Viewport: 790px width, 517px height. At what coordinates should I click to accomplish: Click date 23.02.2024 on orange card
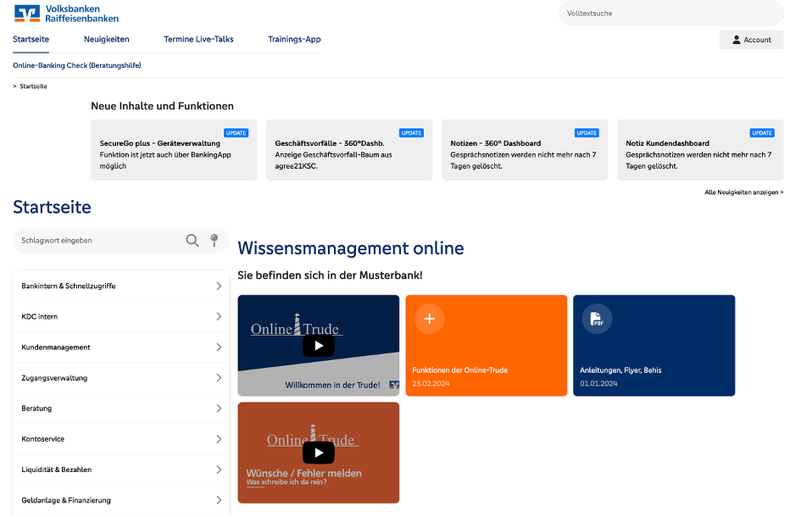pyautogui.click(x=431, y=383)
